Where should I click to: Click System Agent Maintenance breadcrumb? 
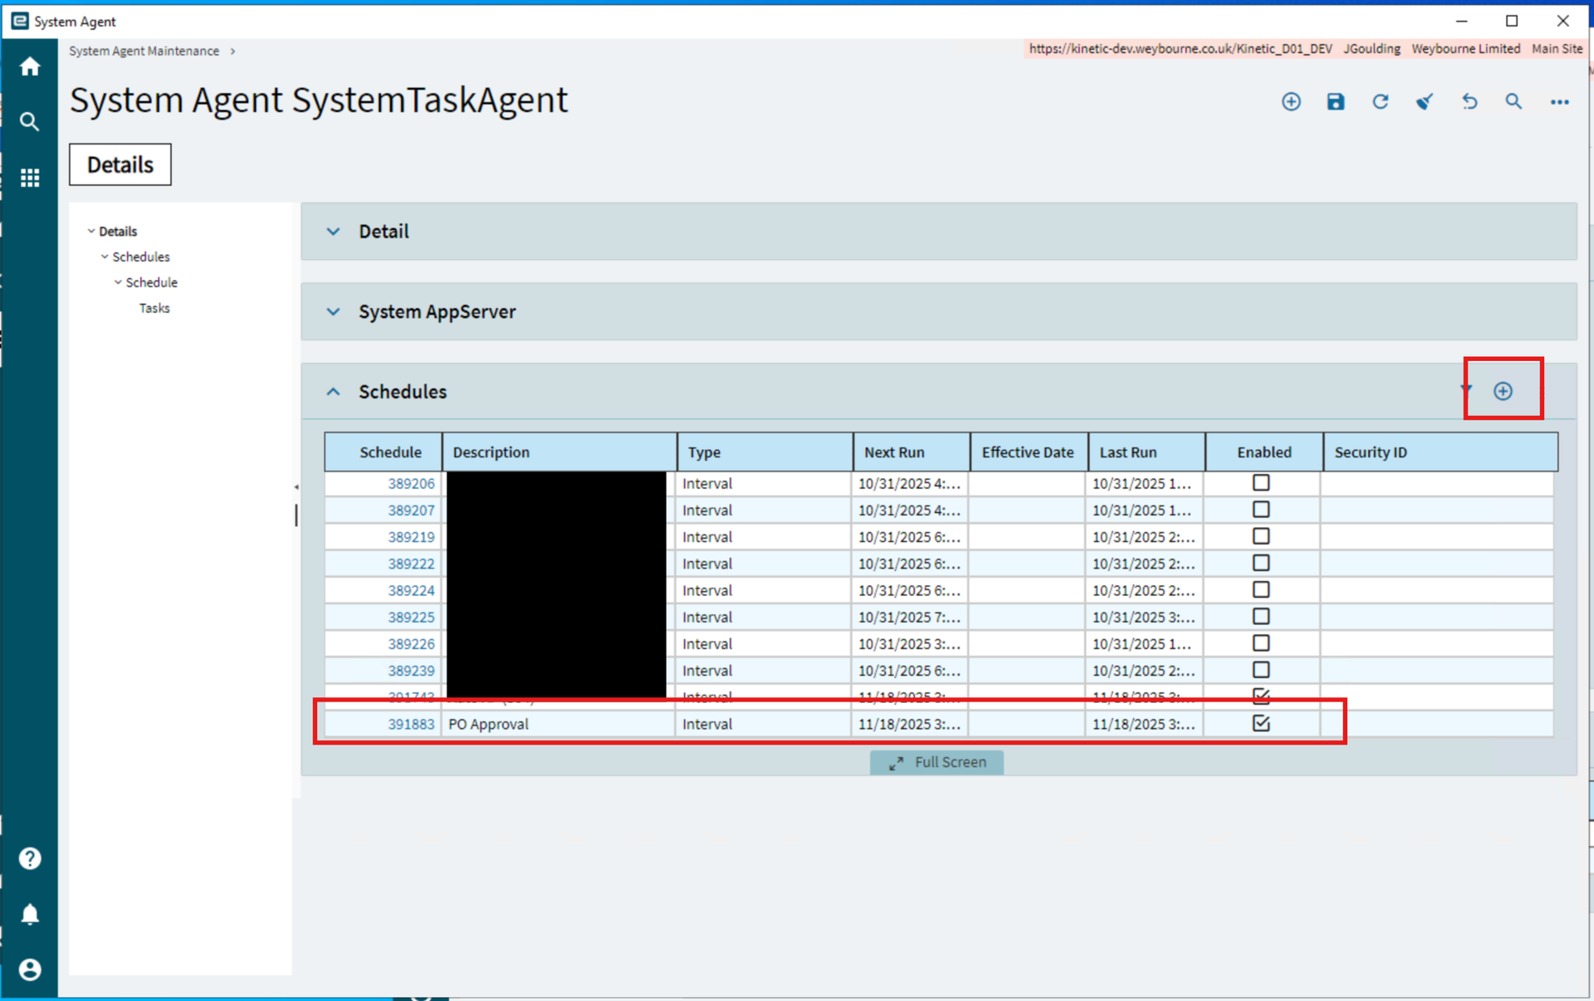[144, 51]
